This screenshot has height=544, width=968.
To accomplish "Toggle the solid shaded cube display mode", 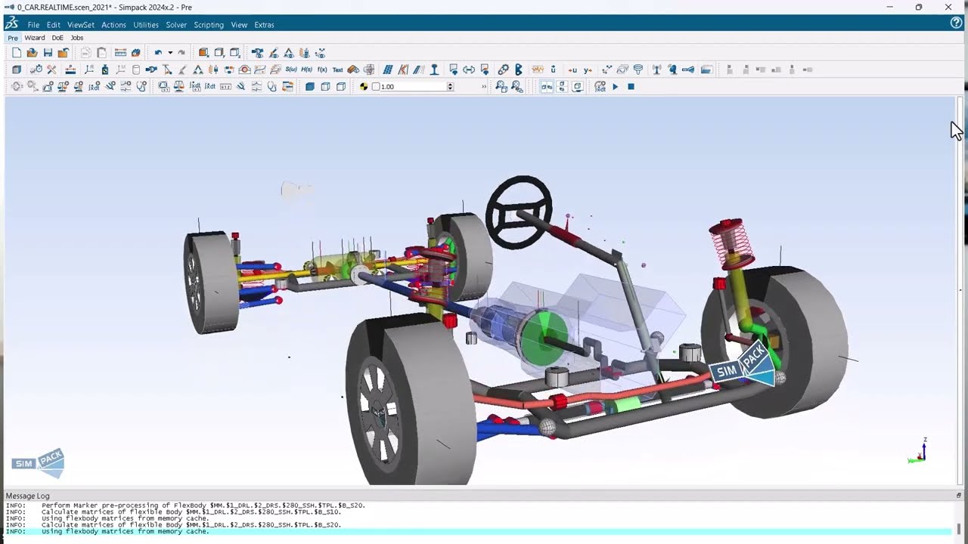I will pyautogui.click(x=310, y=87).
